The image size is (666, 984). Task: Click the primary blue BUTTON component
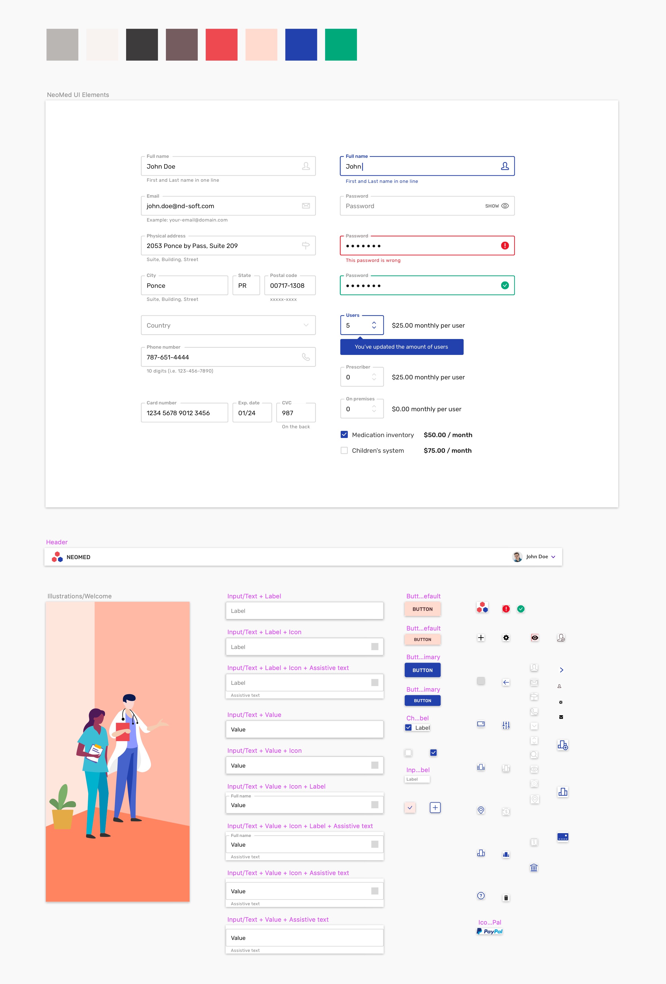[422, 670]
